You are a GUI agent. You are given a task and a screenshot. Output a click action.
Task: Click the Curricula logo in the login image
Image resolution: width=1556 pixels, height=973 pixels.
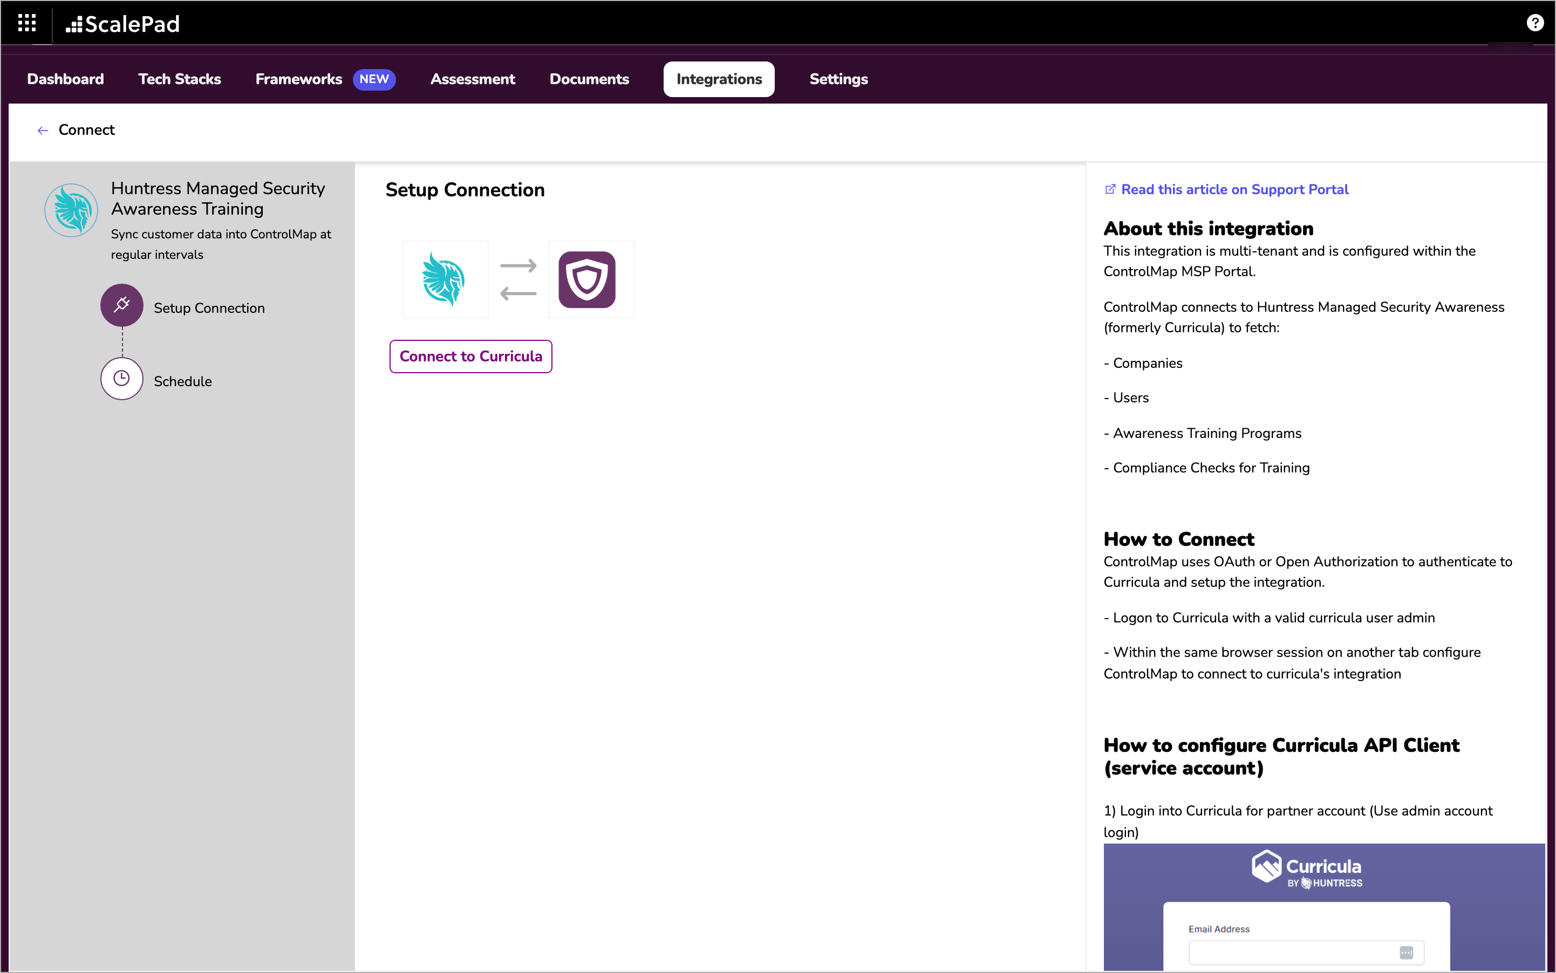[x=1306, y=870]
